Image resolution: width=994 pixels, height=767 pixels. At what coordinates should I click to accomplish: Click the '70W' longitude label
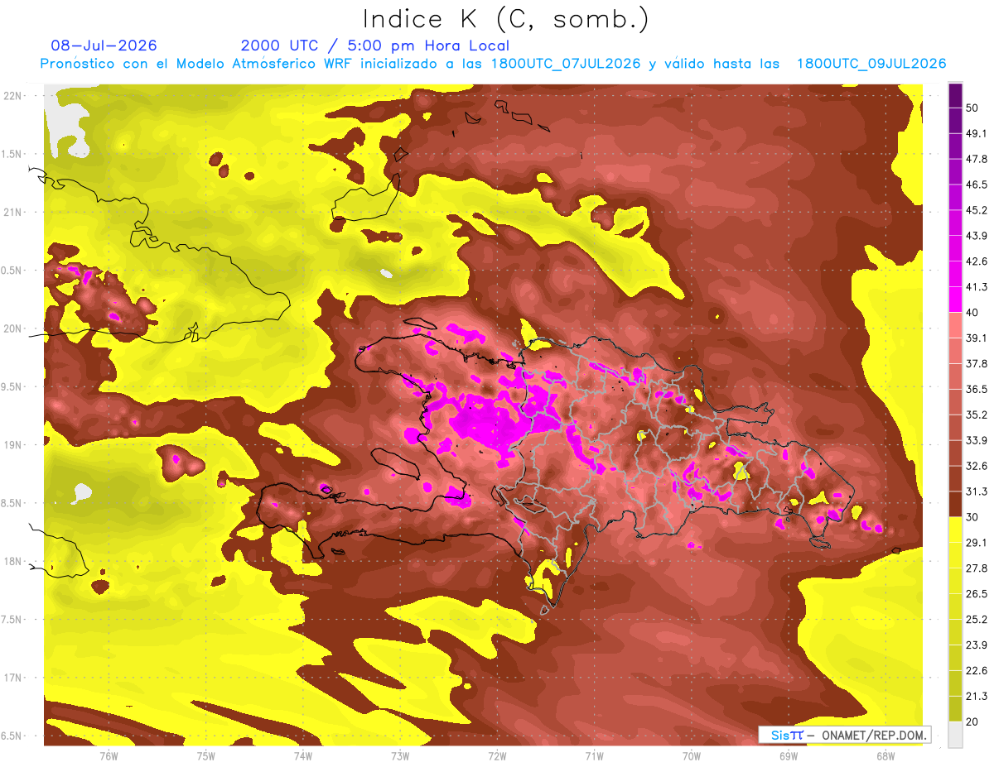click(x=692, y=755)
